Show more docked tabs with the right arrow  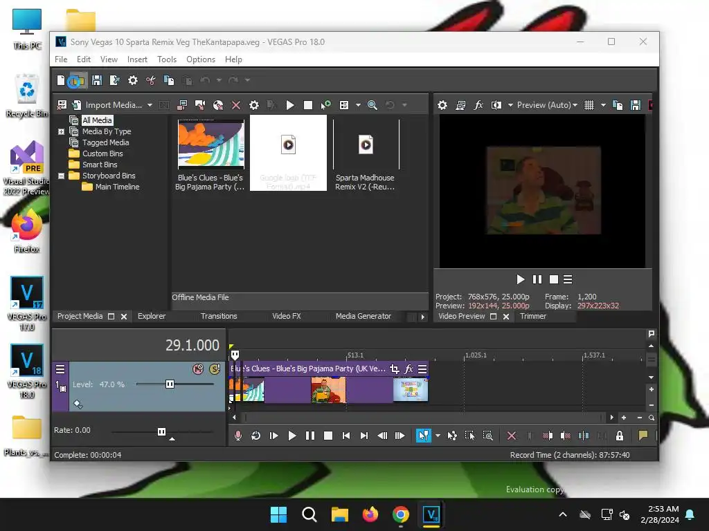click(x=423, y=317)
